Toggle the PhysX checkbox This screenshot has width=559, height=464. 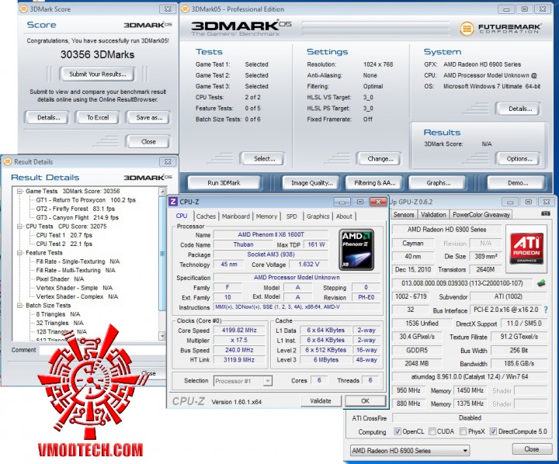pos(463,431)
